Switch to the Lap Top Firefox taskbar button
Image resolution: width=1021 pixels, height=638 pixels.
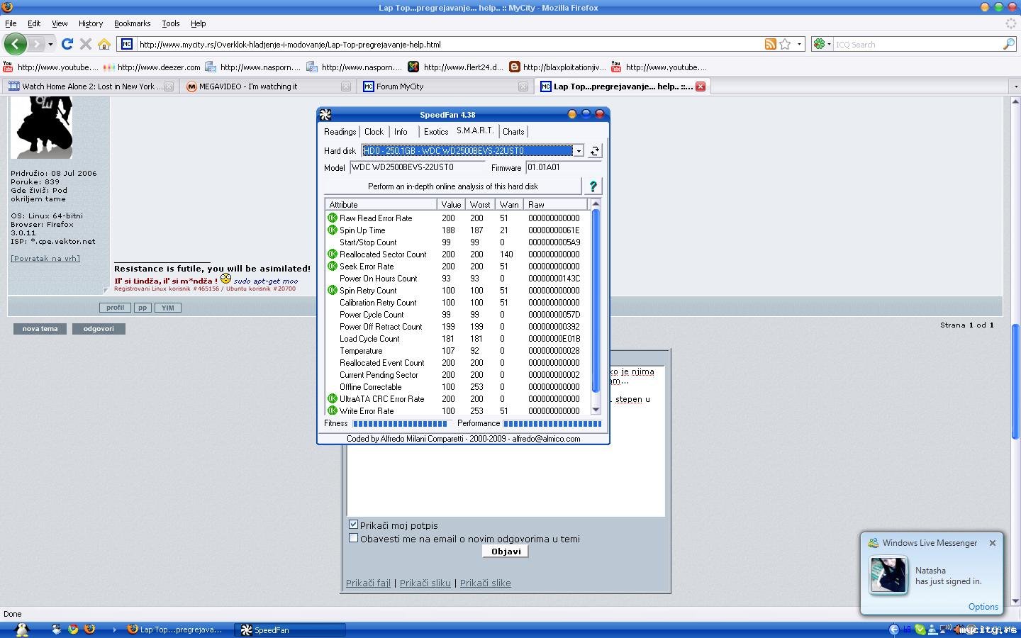(x=175, y=629)
